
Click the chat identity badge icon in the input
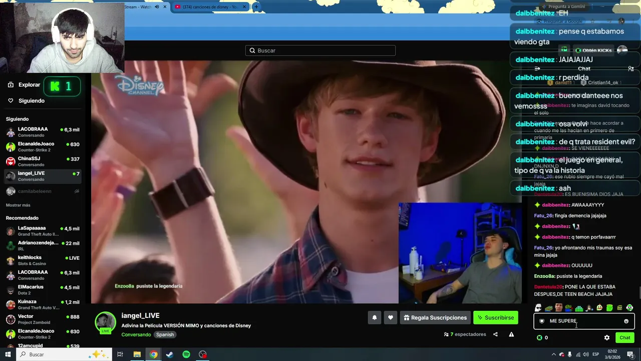point(541,321)
